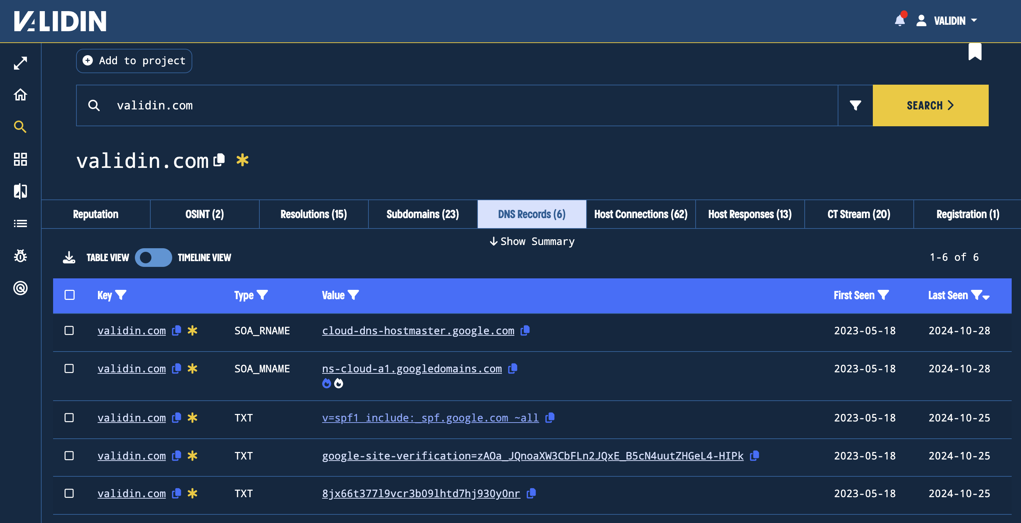Image resolution: width=1021 pixels, height=523 pixels.
Task: Open ns-cloud-a1.googledomains.com link
Action: click(412, 368)
